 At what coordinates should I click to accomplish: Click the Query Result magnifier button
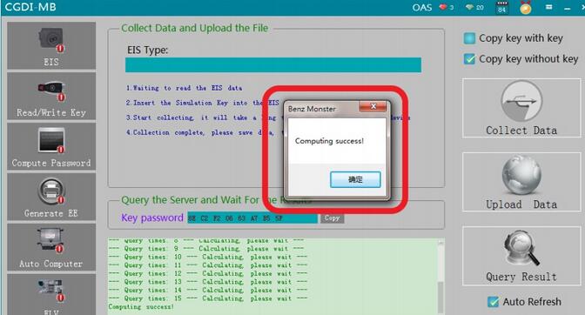[x=521, y=256]
